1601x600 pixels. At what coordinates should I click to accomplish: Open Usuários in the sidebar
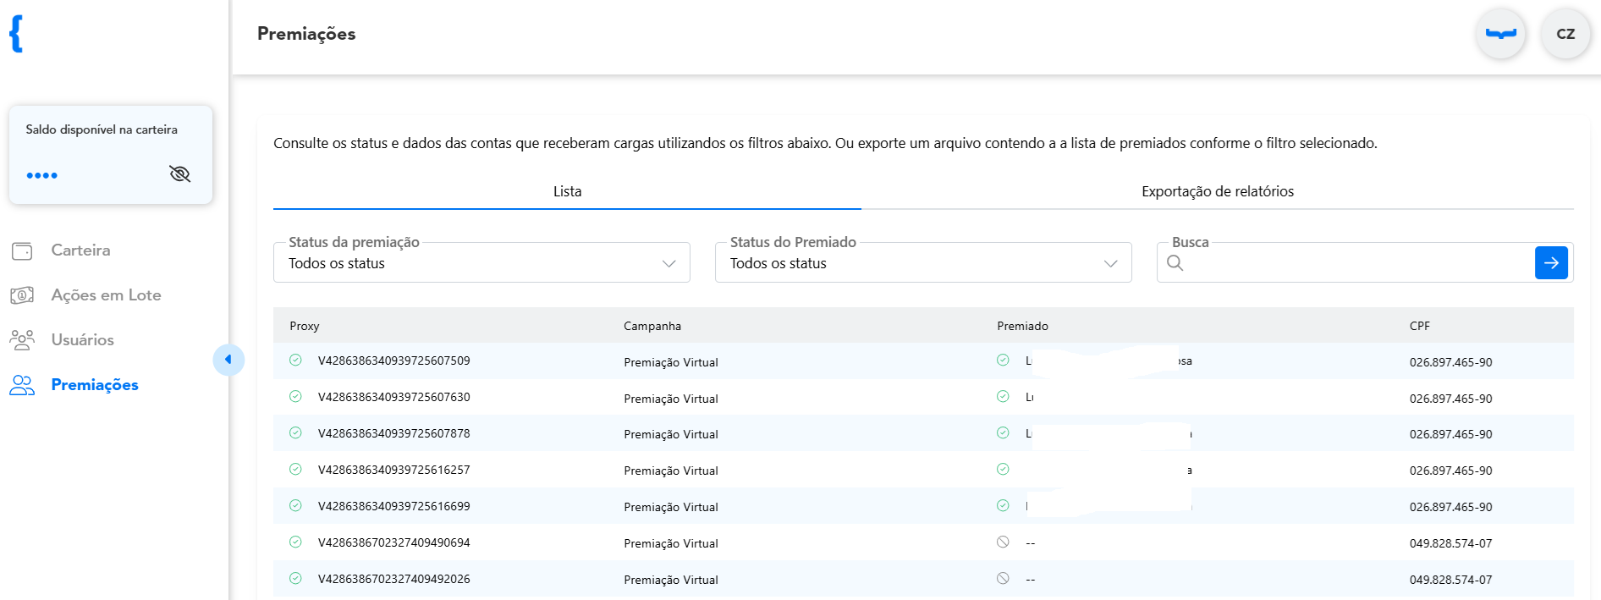point(82,340)
